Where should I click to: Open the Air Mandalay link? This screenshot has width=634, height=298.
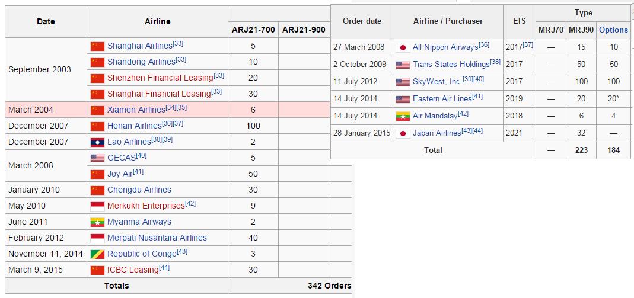(435, 116)
